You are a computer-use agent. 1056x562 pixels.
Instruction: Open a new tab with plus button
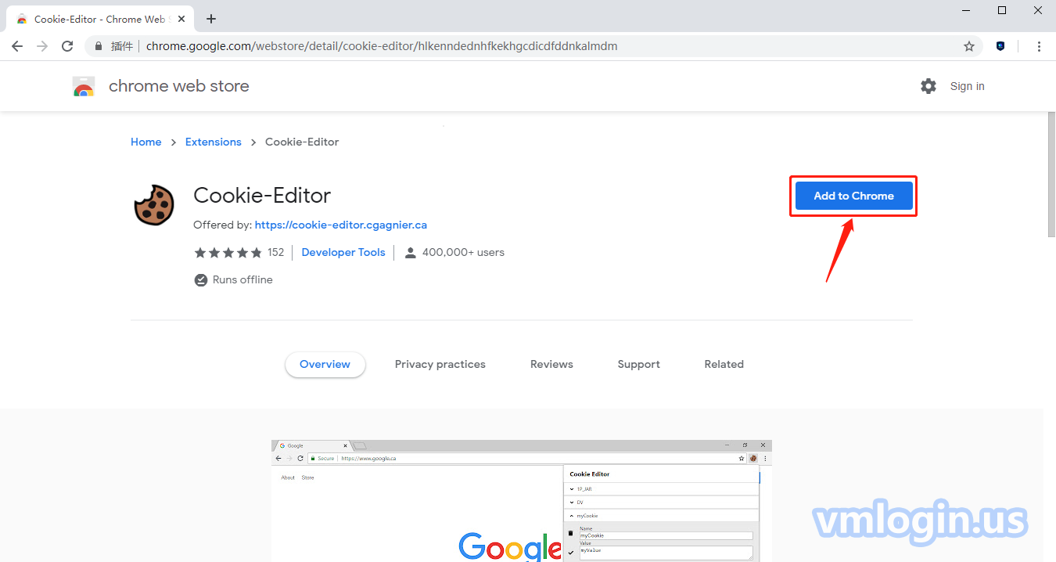[211, 19]
